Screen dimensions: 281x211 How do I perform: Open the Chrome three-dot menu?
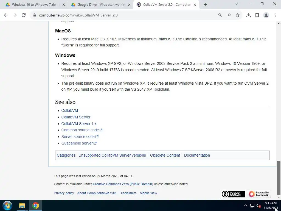tap(275, 15)
